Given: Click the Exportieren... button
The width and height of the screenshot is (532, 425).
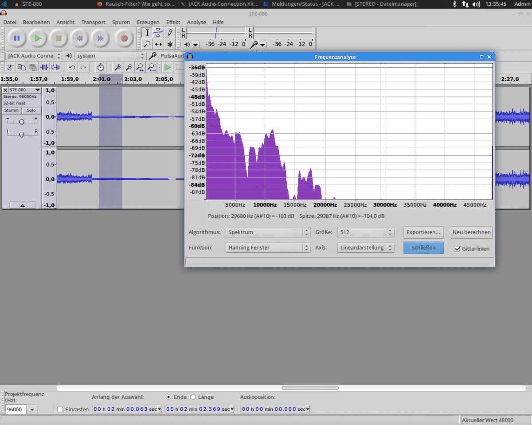Looking at the screenshot, I should (424, 232).
